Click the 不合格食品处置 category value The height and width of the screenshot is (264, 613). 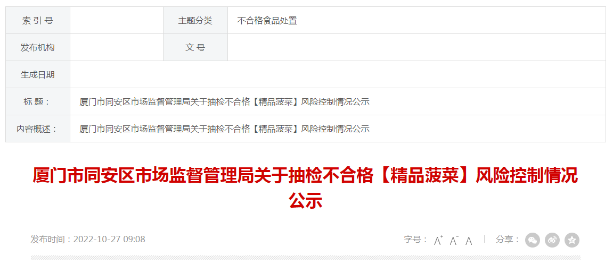tap(267, 21)
